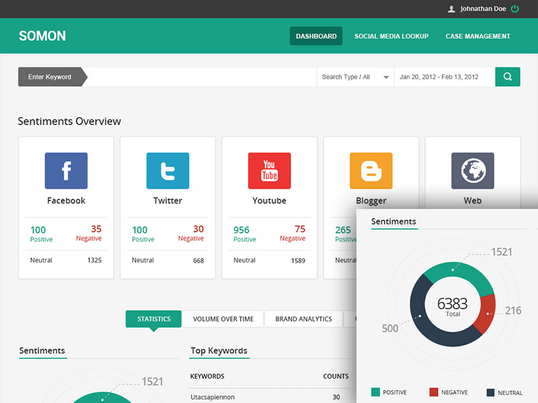The height and width of the screenshot is (403, 538).
Task: Click the Youtube card title
Action: point(270,200)
